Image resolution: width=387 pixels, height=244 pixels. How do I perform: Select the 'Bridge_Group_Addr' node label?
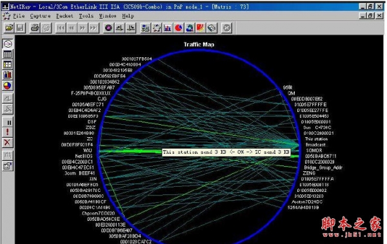[x=323, y=167]
